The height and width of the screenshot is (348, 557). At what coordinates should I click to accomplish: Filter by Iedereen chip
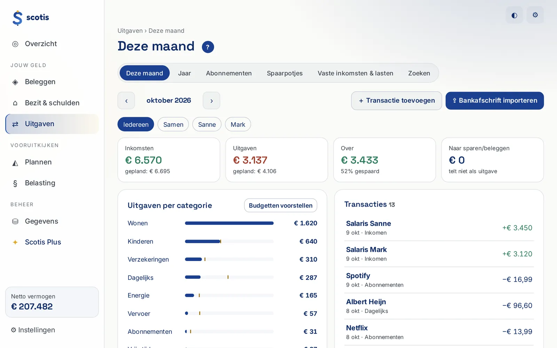click(x=136, y=124)
